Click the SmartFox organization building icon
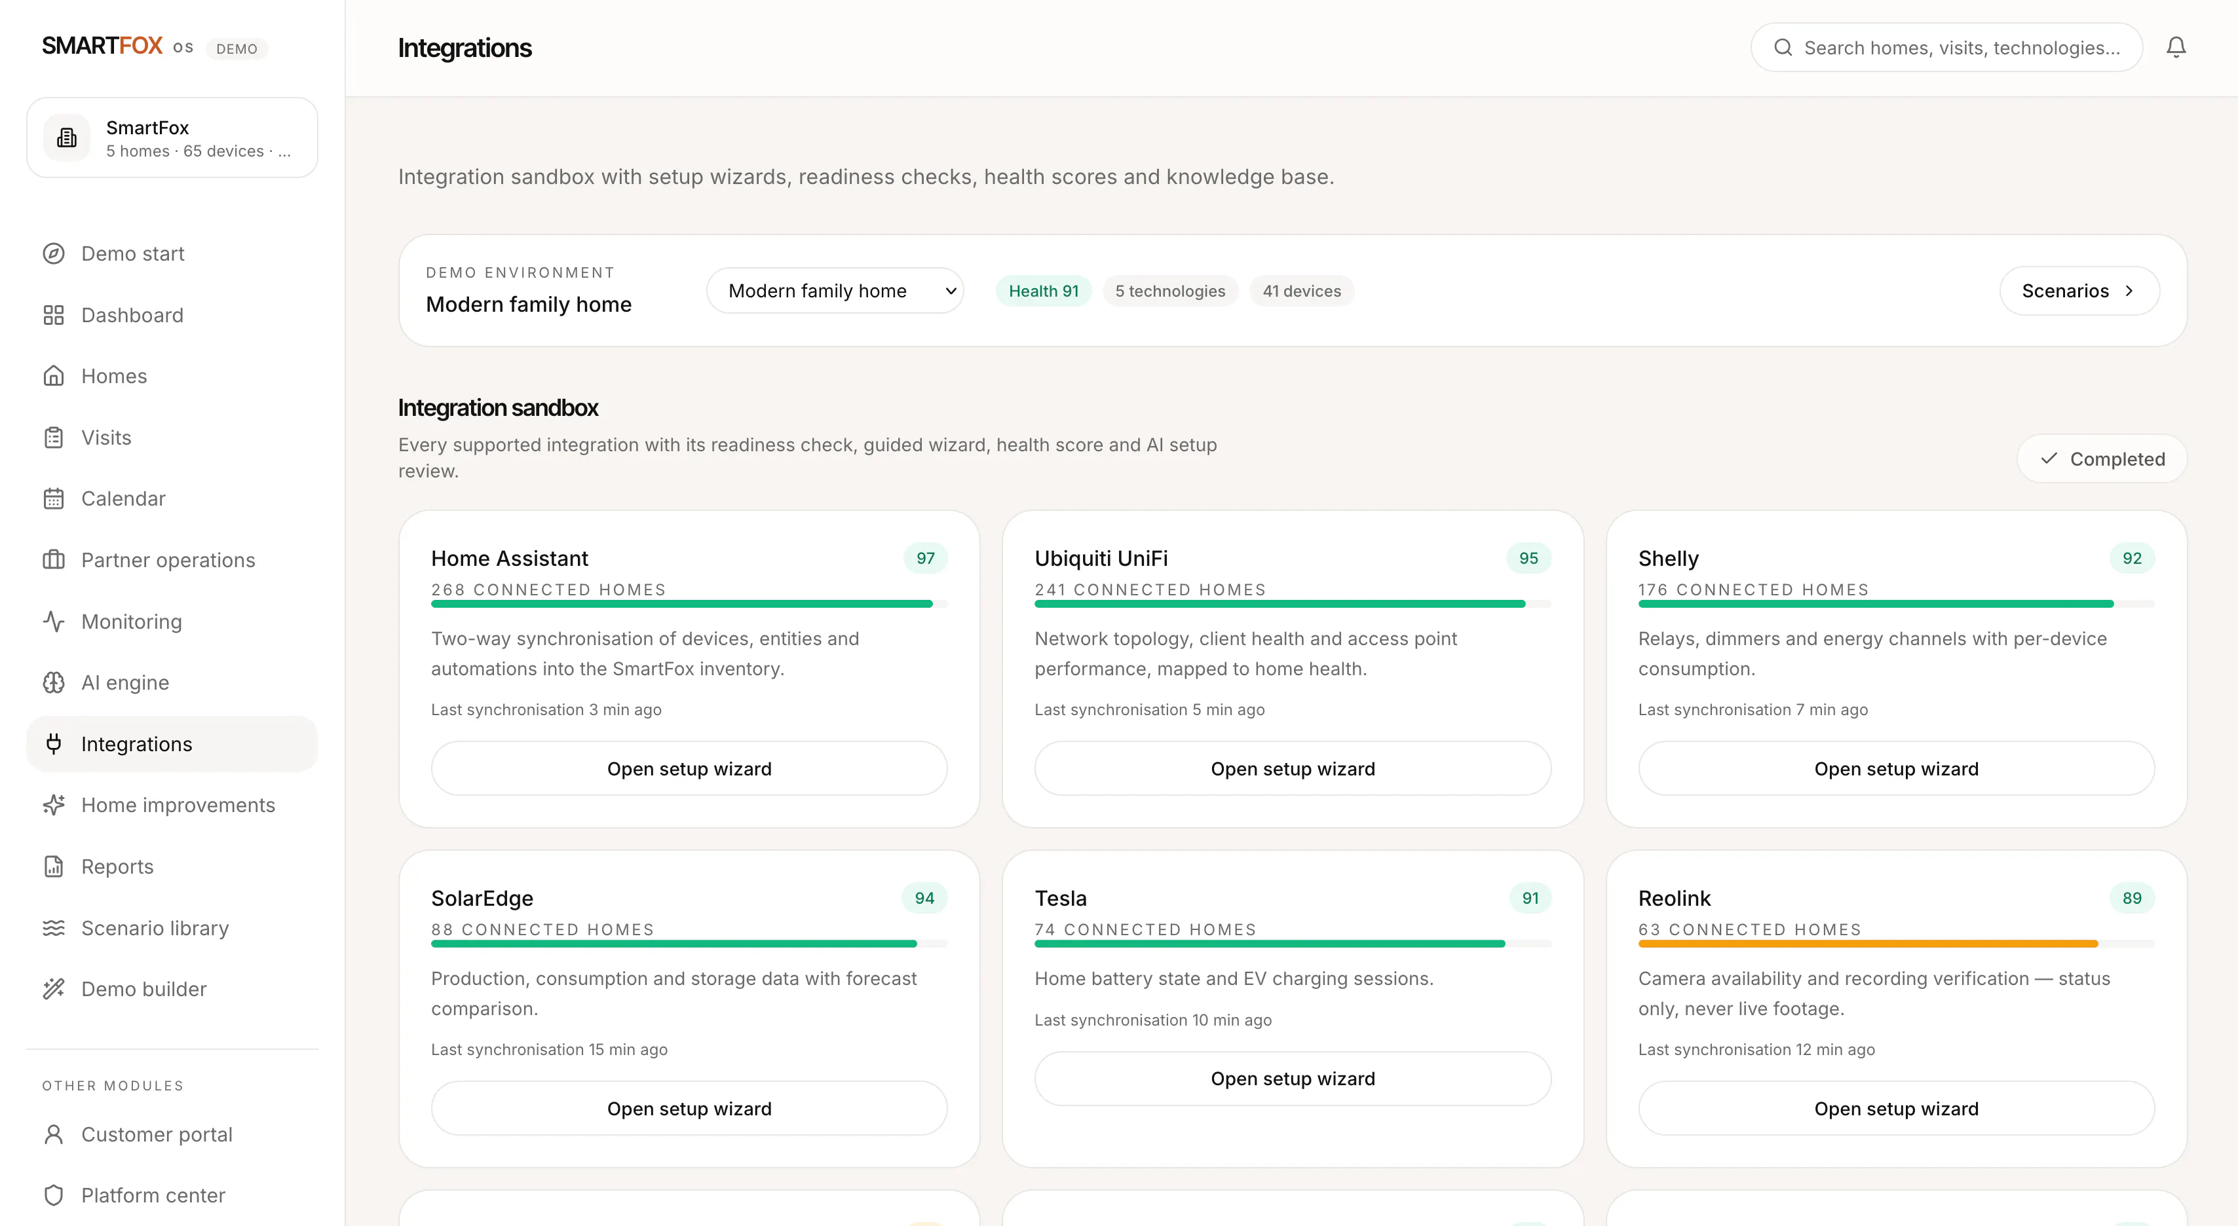Screen dimensions: 2238x1226 [x=67, y=138]
